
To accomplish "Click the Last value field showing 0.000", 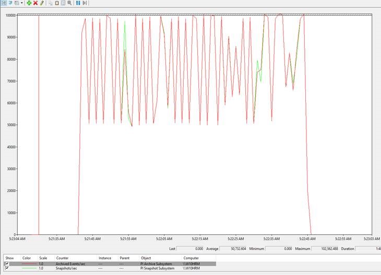I will tap(190, 248).
